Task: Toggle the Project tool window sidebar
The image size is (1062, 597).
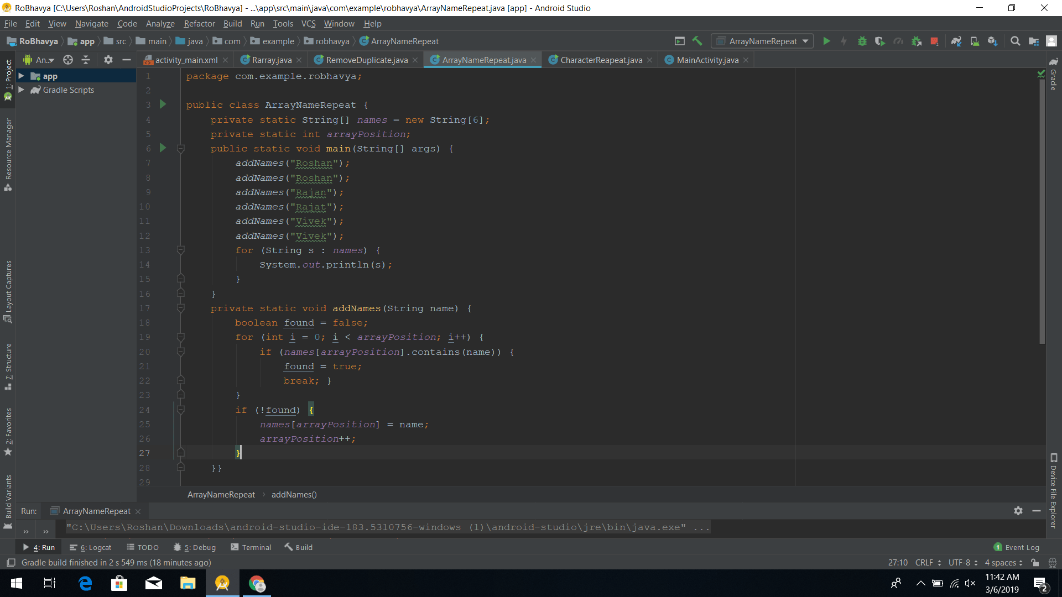Action: tap(8, 80)
